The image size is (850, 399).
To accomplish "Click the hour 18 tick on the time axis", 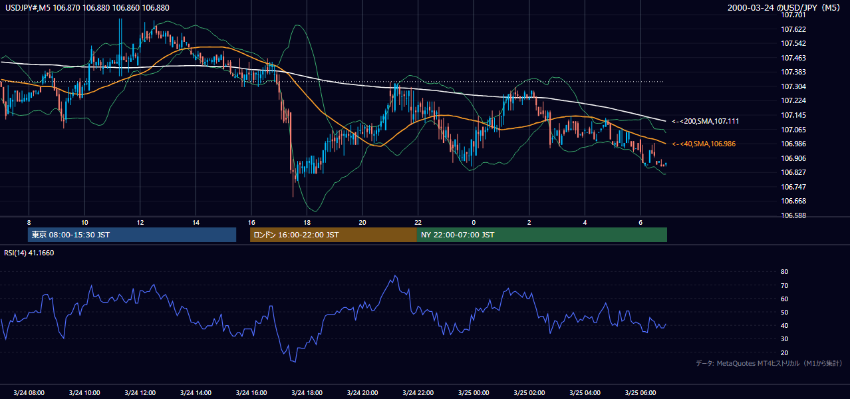I will click(x=307, y=222).
